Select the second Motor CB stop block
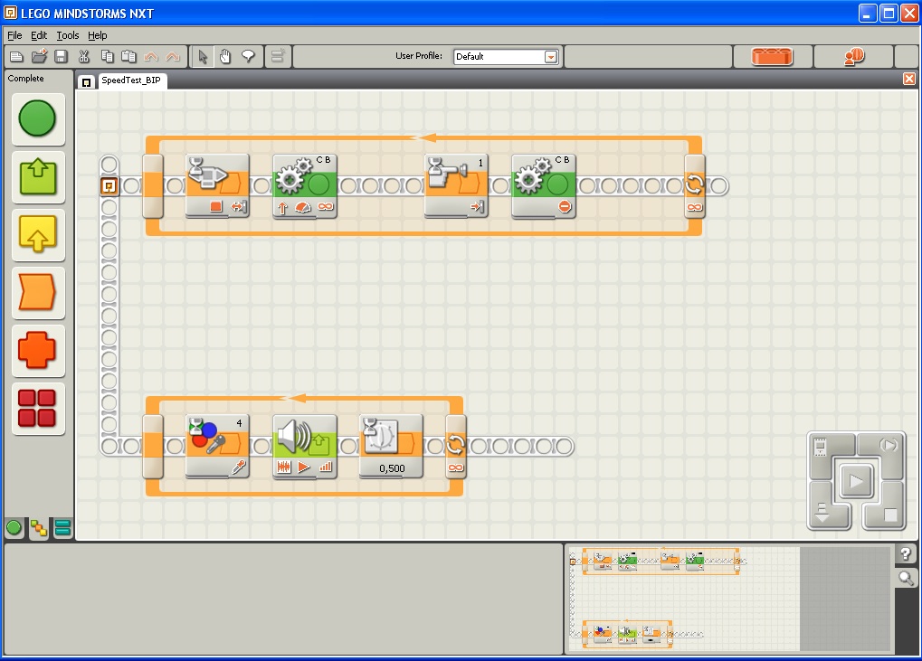The width and height of the screenshot is (922, 661). coord(543,185)
